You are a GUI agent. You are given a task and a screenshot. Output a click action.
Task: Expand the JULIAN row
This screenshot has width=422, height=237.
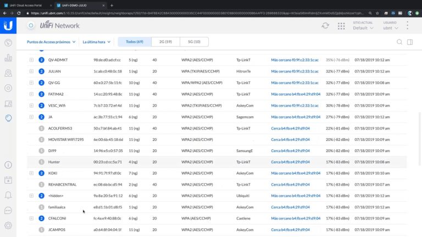[31, 71]
